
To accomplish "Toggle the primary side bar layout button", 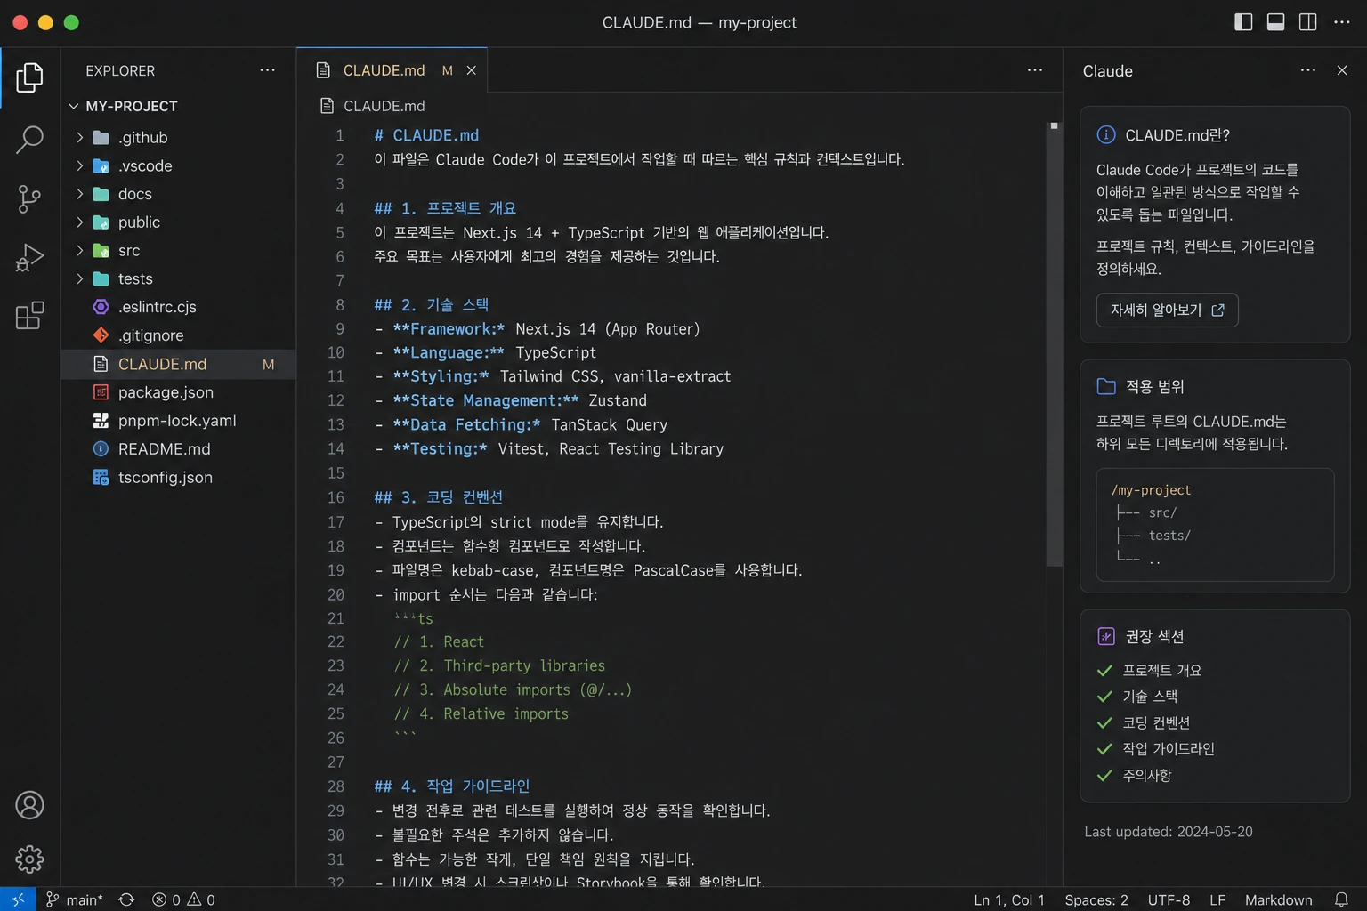I will [x=1243, y=22].
